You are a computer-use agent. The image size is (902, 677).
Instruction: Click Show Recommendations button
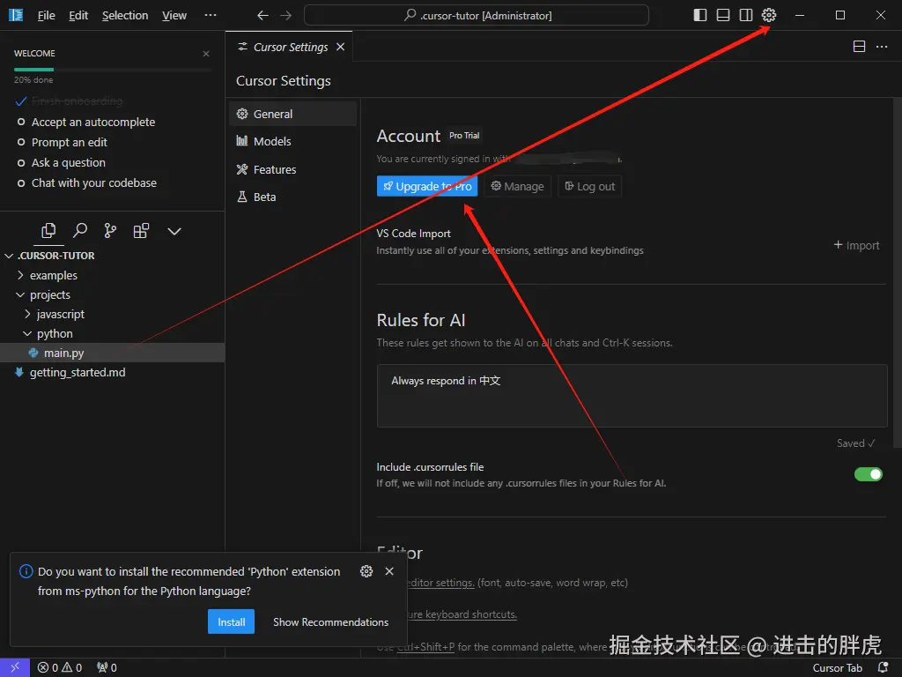click(x=331, y=621)
